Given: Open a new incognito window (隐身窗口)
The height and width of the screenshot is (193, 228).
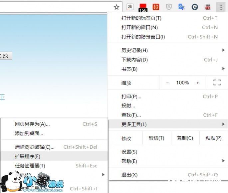Looking at the screenshot, I should [x=167, y=37].
